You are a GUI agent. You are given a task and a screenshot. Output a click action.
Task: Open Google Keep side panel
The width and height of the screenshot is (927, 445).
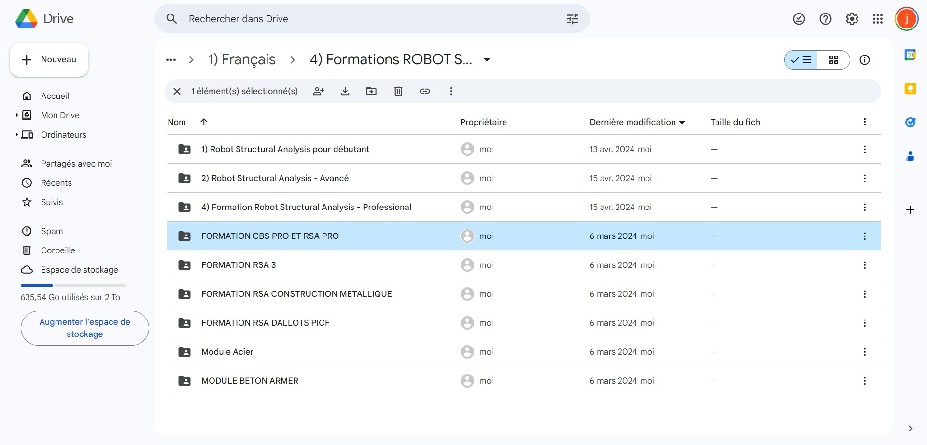tap(910, 89)
